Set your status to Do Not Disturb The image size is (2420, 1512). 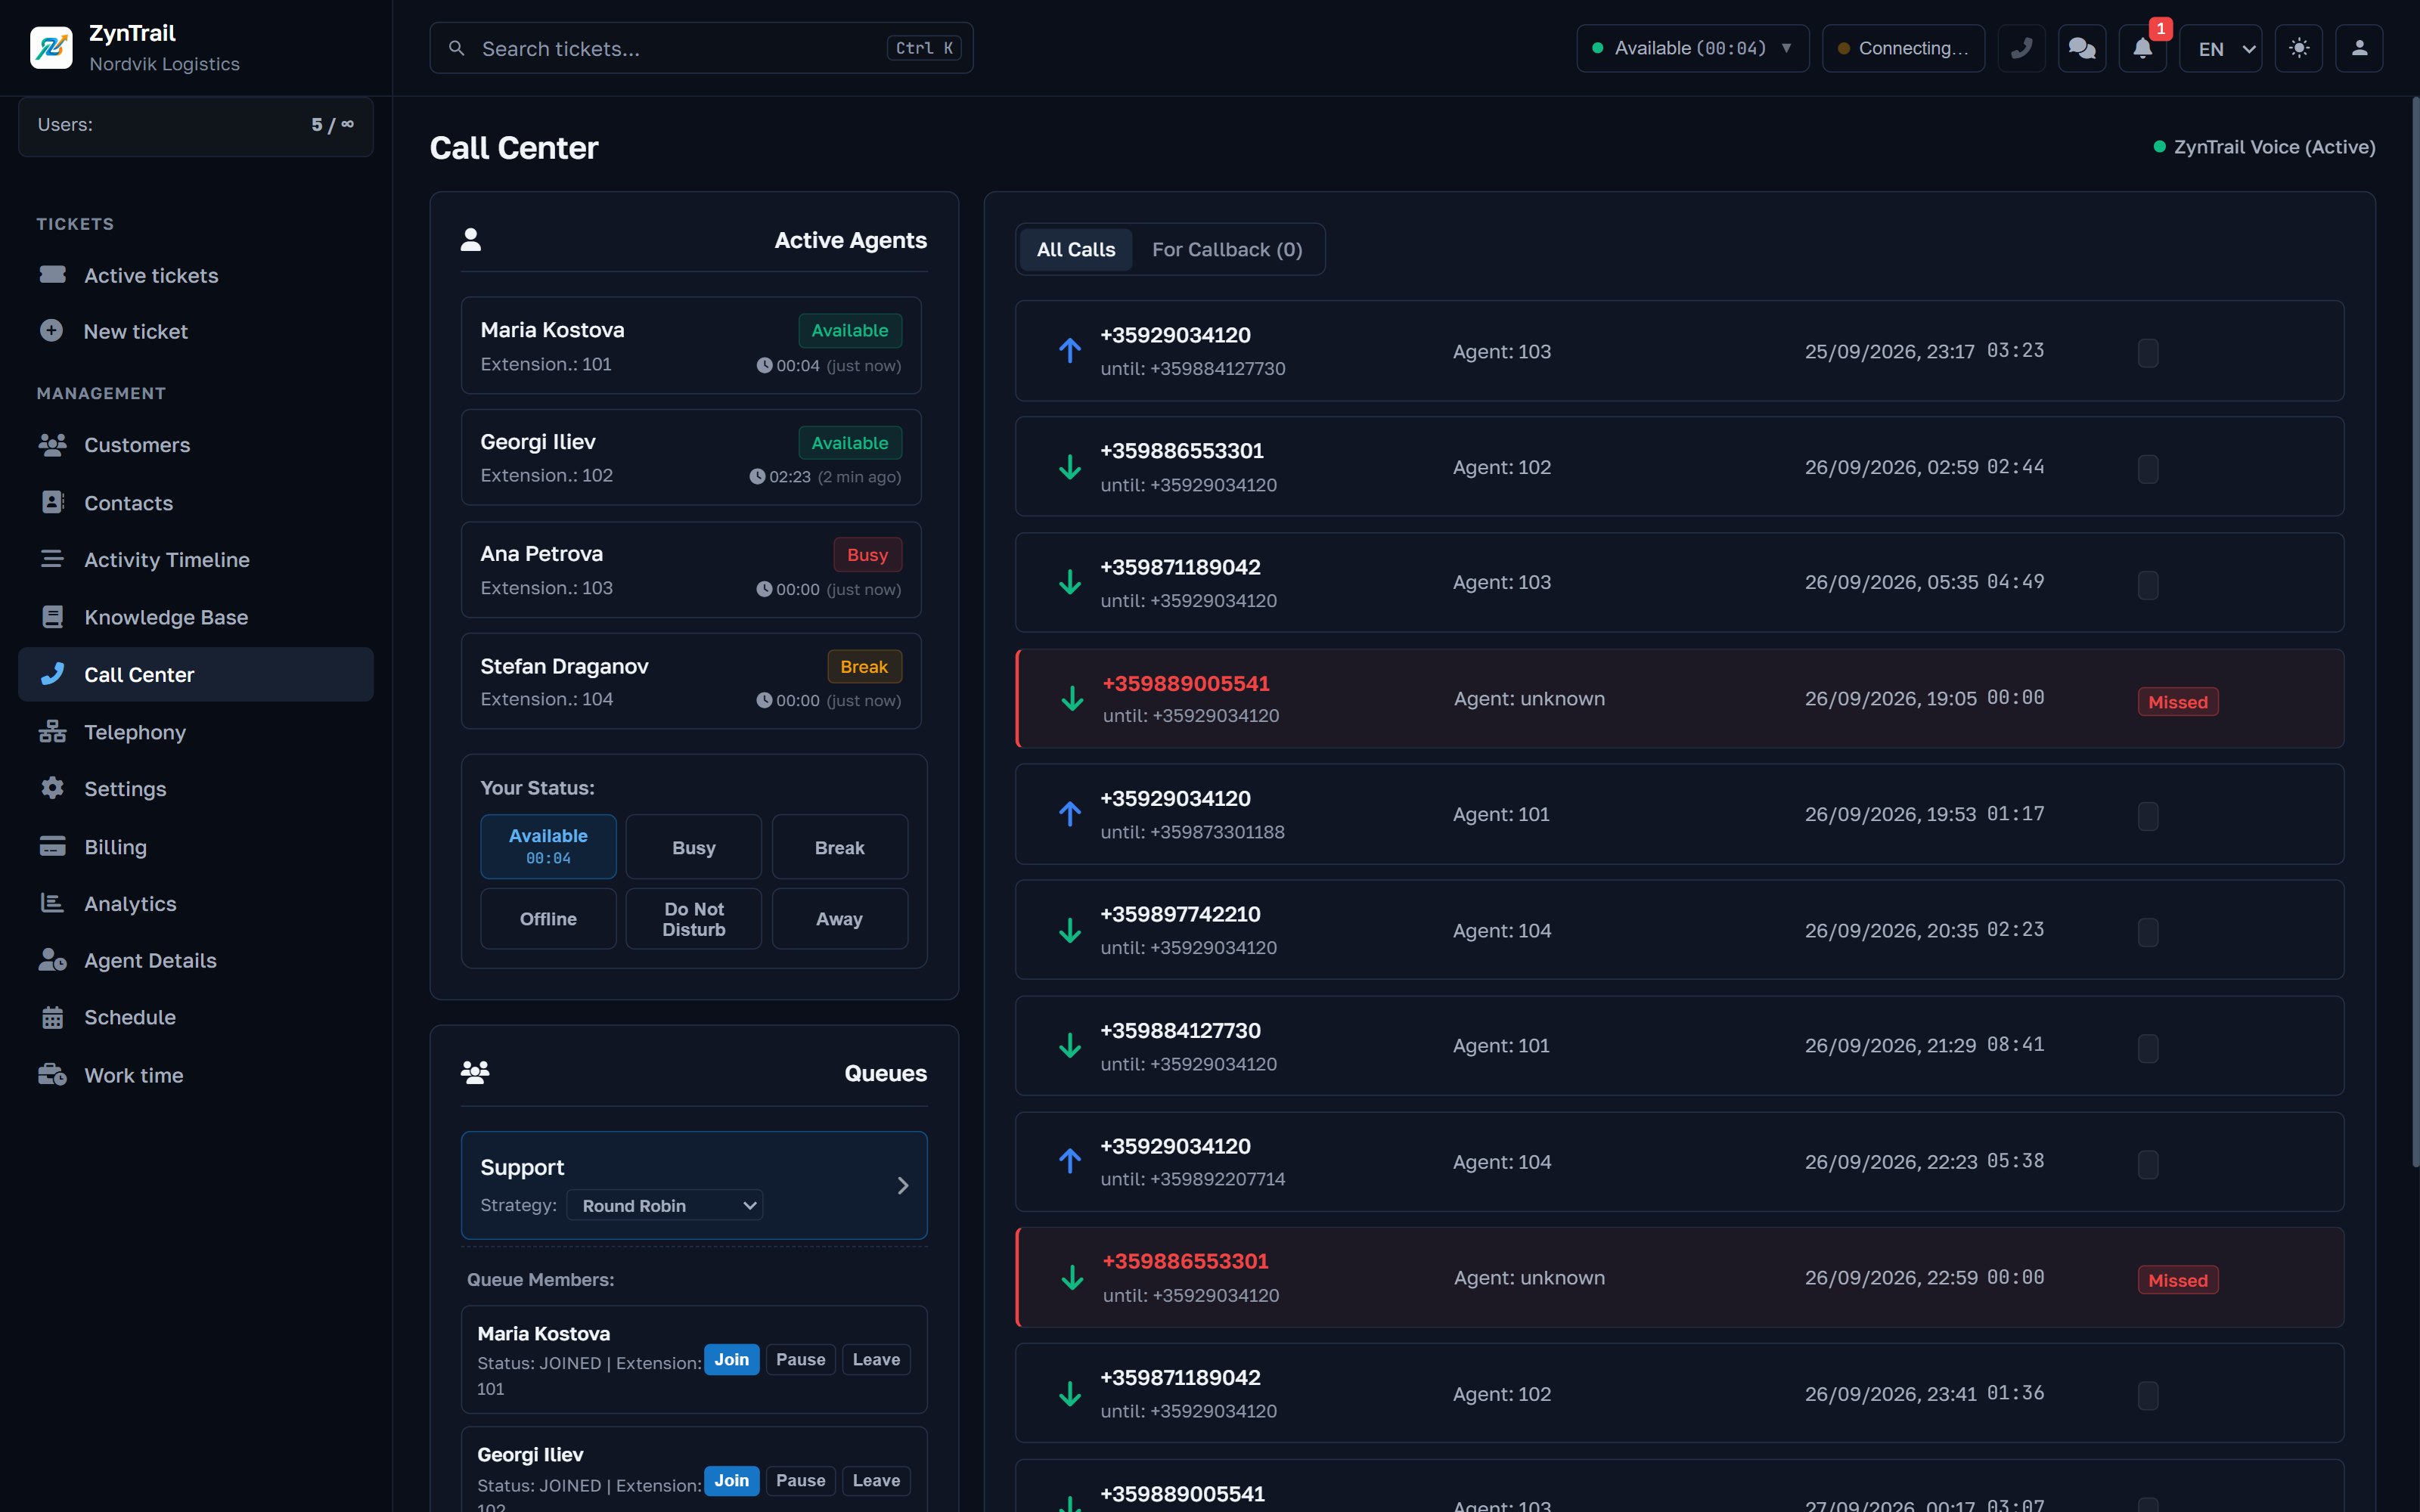pyautogui.click(x=694, y=918)
